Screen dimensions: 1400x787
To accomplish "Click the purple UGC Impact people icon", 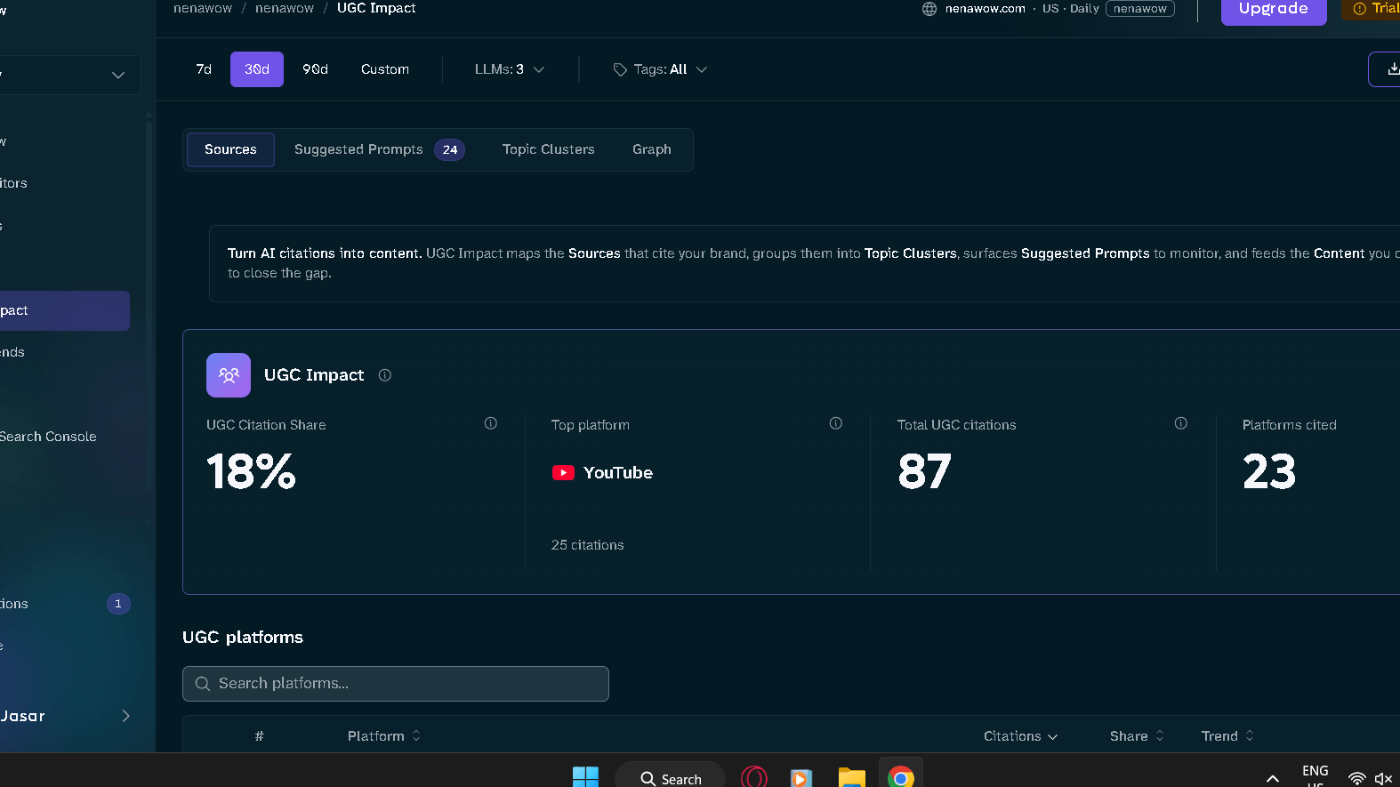I will tap(229, 375).
